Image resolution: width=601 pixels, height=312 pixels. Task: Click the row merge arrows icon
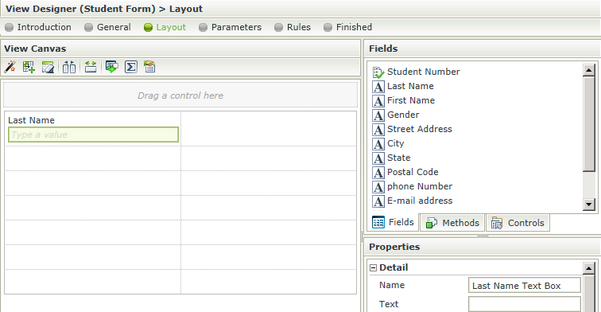click(x=91, y=67)
